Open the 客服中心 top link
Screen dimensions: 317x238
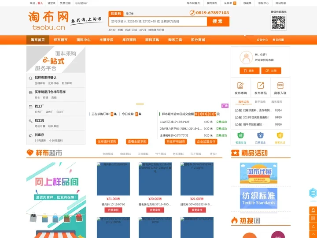pyautogui.click(x=263, y=3)
